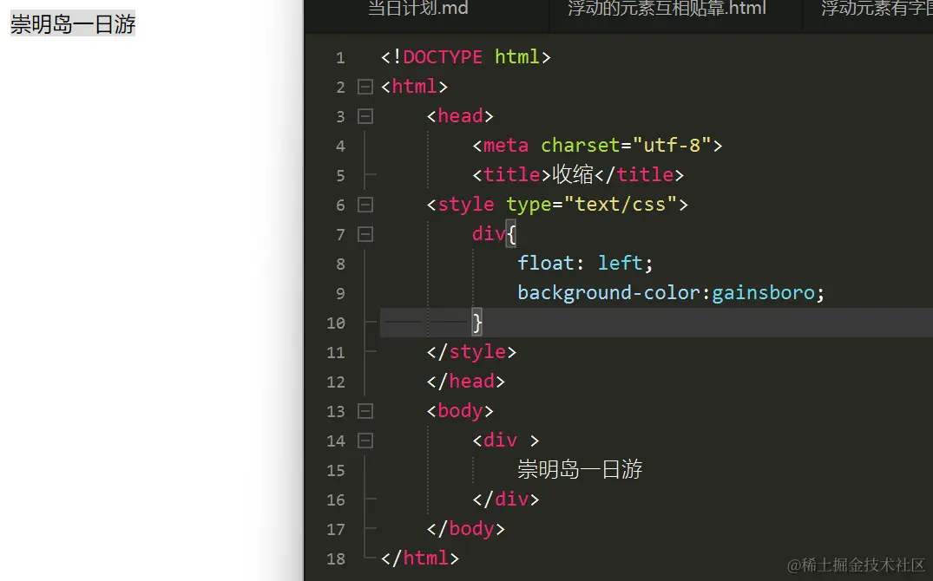Click the closing </style> tag
This screenshot has height=581, width=933.
point(471,352)
